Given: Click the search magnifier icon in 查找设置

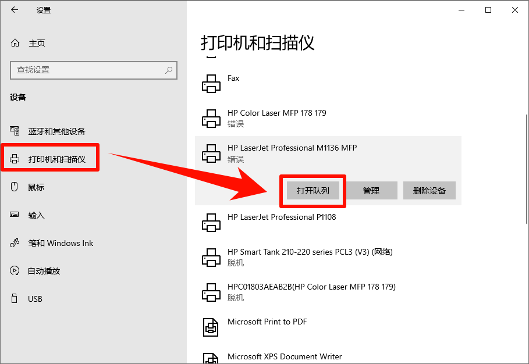Looking at the screenshot, I should [x=169, y=70].
